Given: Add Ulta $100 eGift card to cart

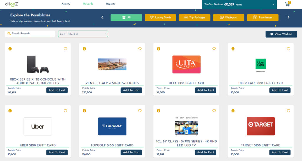Looking at the screenshot, I should tap(206, 90).
